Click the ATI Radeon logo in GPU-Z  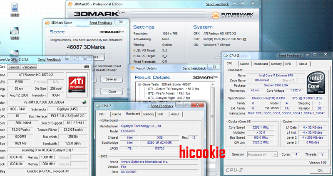[x=77, y=85]
